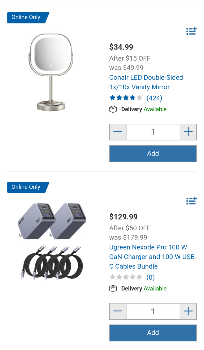Increase Ugreen bundle quantity with plus

pyautogui.click(x=188, y=311)
